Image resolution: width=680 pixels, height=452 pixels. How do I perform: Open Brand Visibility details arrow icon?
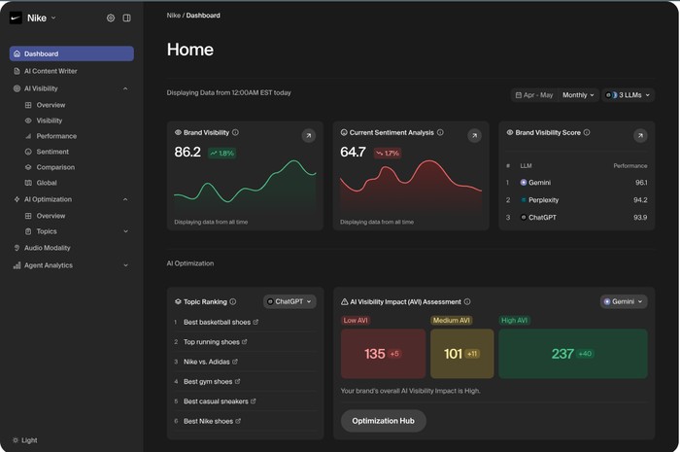coord(308,135)
